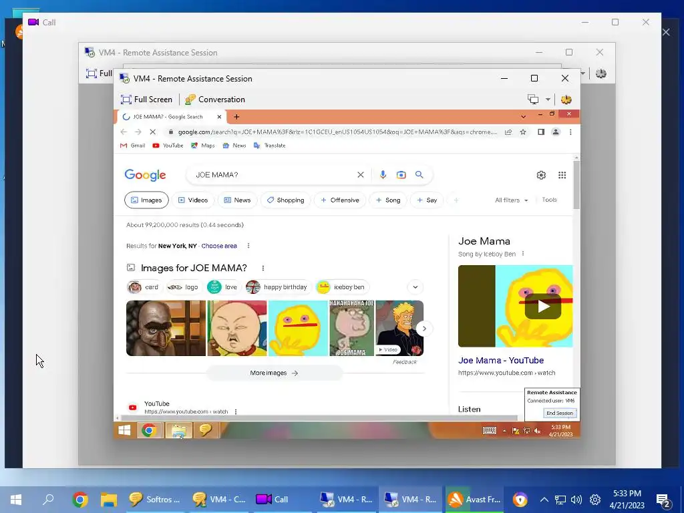The image size is (684, 513).
Task: Submit search with magnifier icon
Action: pos(419,175)
